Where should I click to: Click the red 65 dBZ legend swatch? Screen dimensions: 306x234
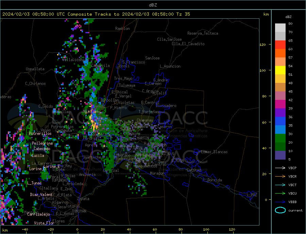(x=280, y=44)
